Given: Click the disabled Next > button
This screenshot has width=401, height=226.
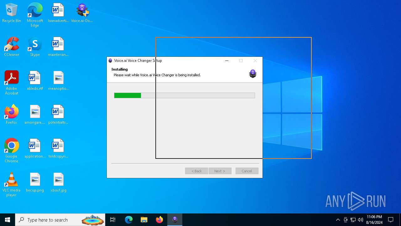Looking at the screenshot, I should pyautogui.click(x=220, y=171).
